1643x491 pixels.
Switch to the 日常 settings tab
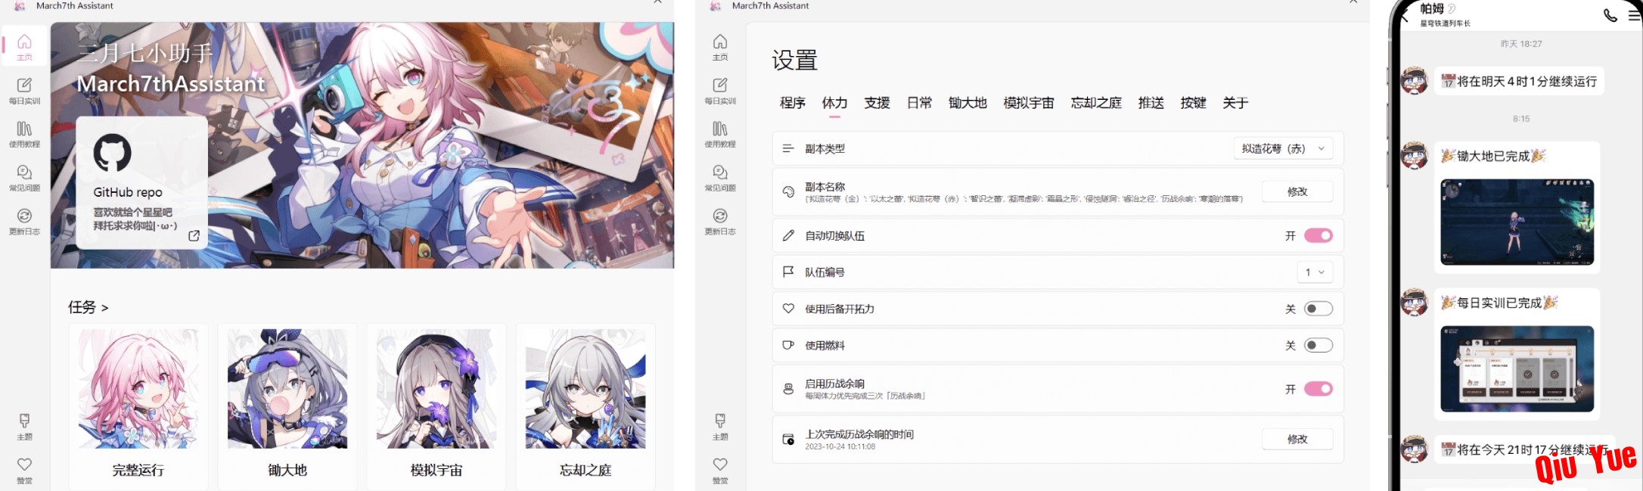[920, 103]
